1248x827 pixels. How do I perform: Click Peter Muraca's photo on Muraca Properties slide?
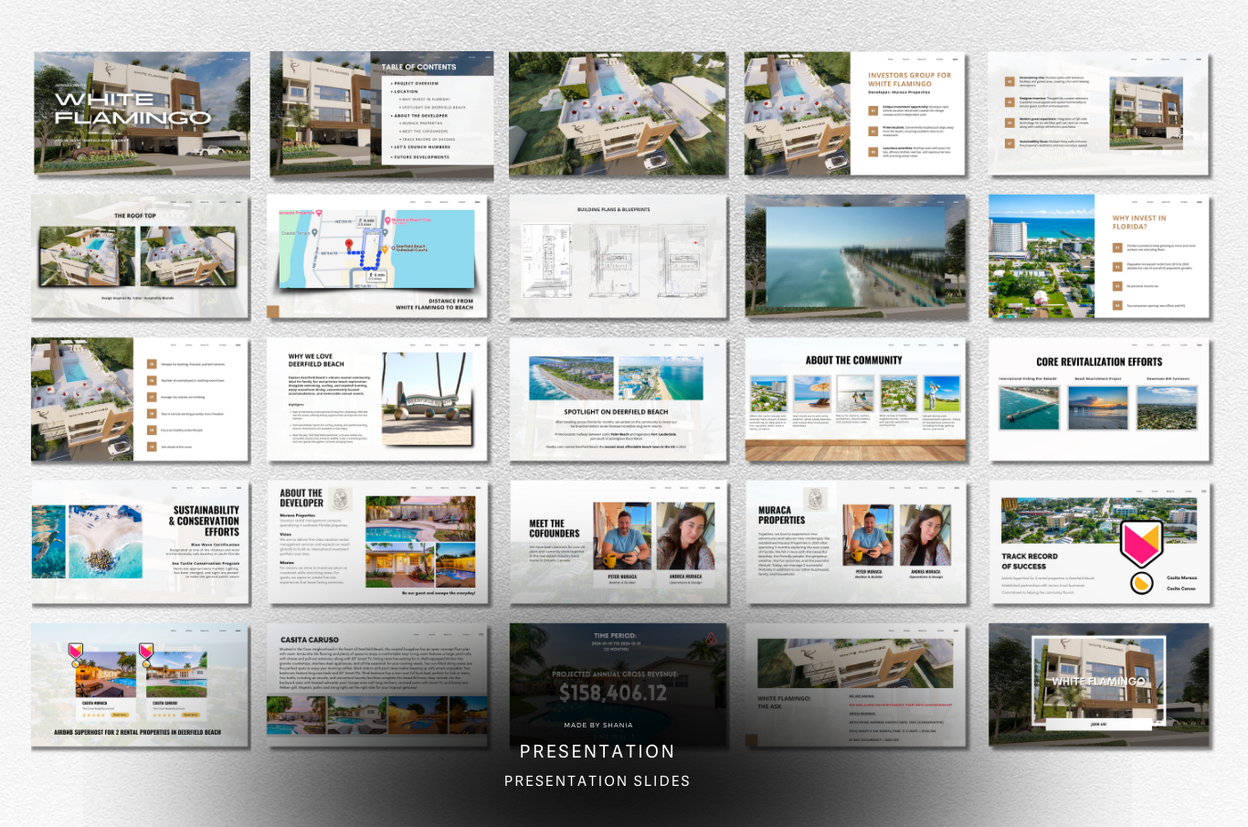point(869,535)
